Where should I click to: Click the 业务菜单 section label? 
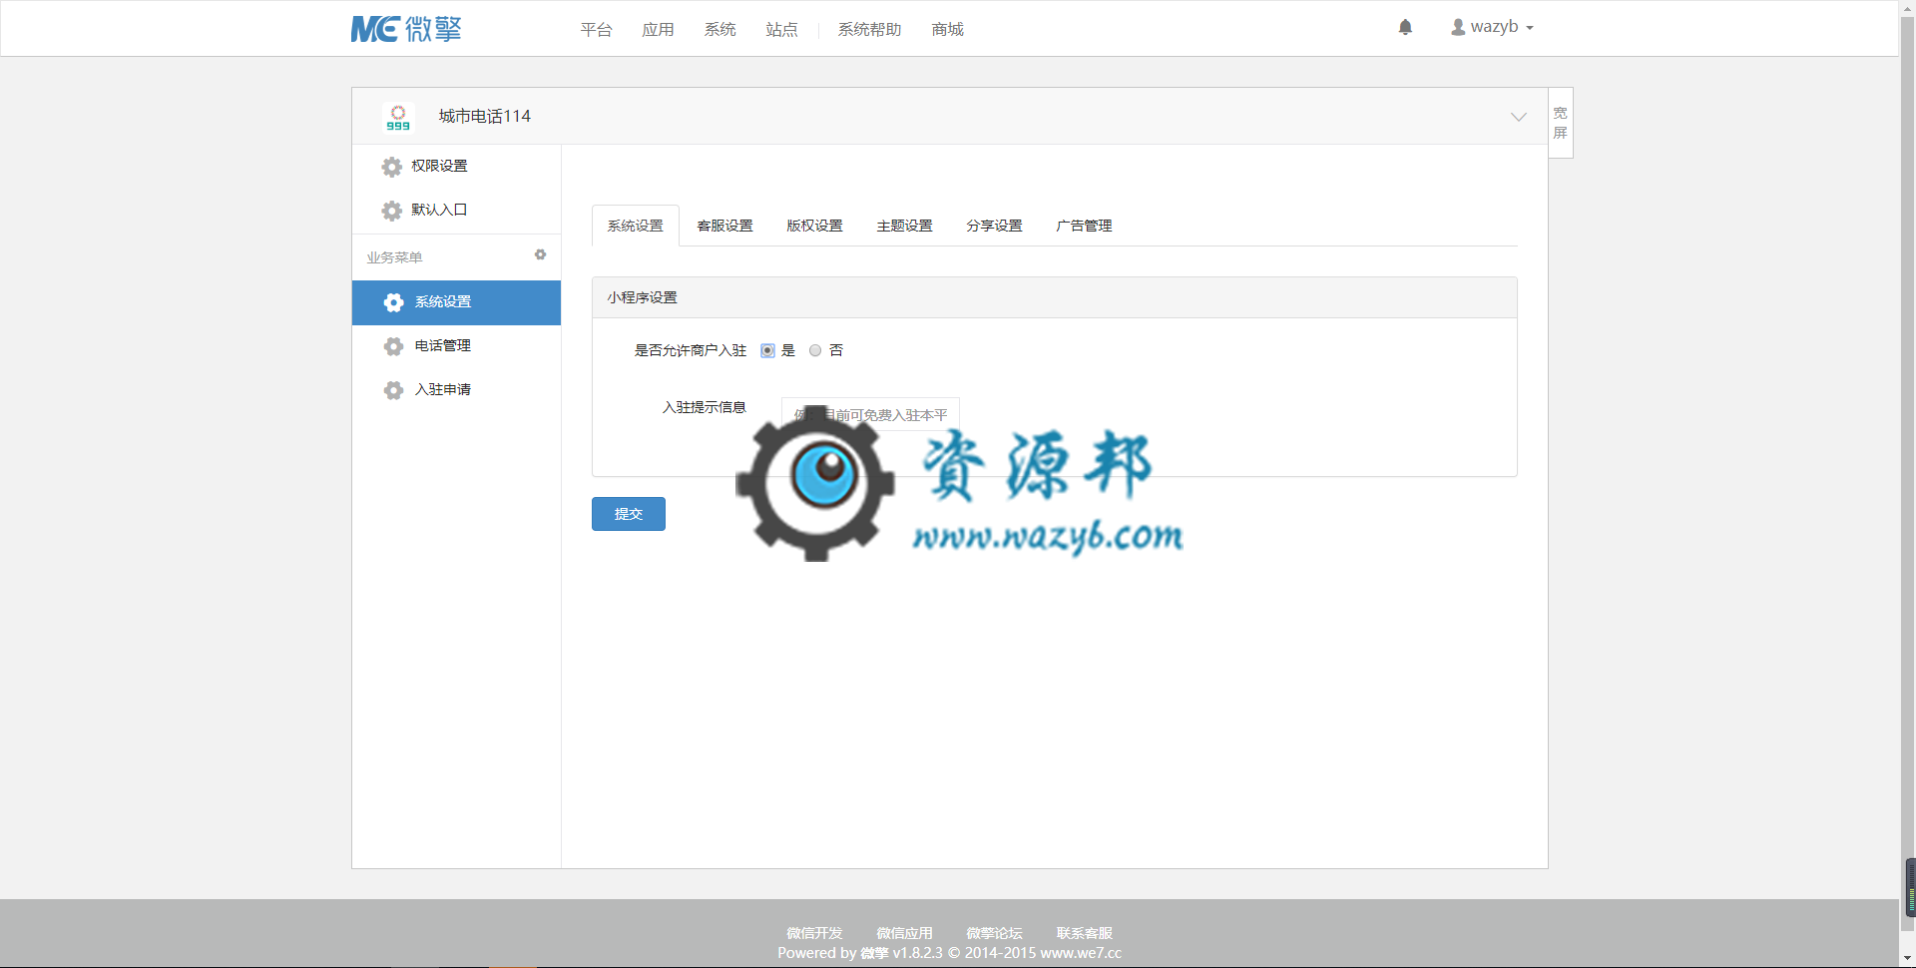tap(394, 257)
